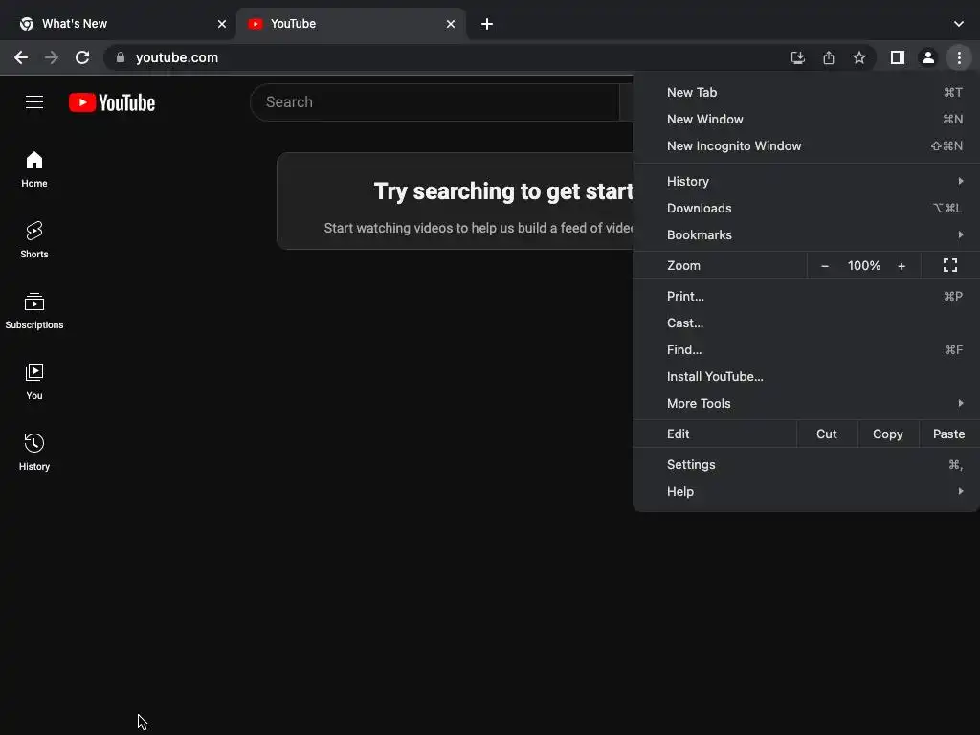Choose Install YouTube... menu item
The height and width of the screenshot is (735, 980).
pos(806,377)
